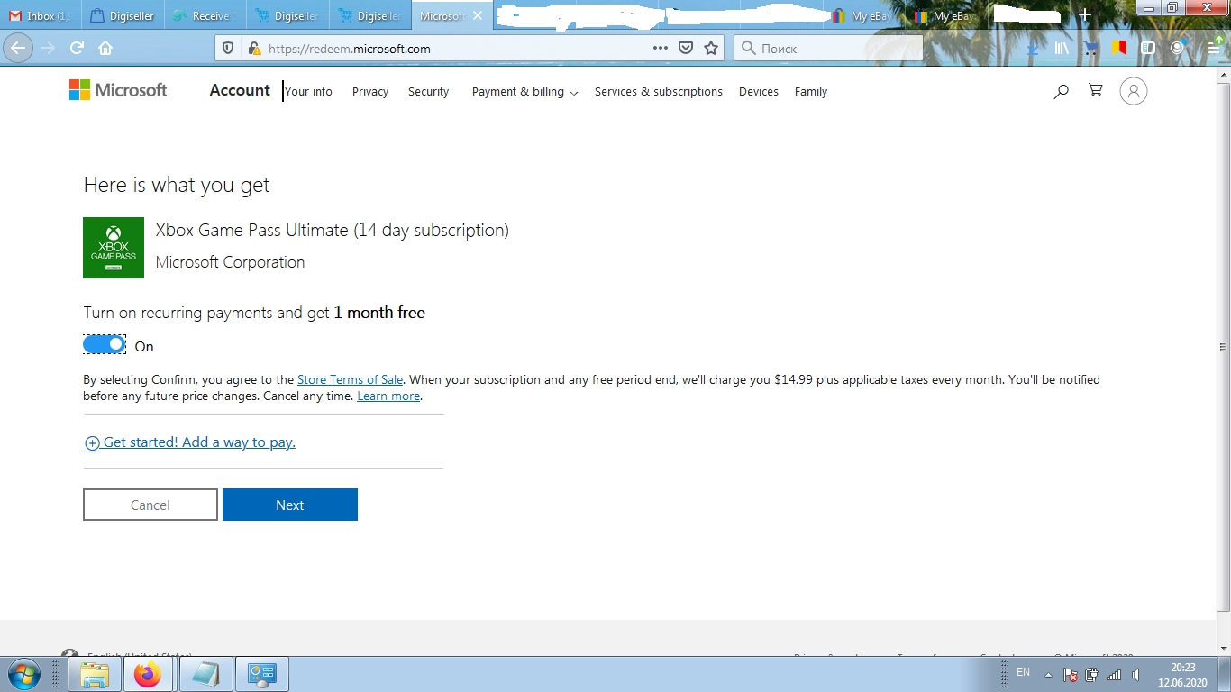
Task: Click the blue shopping cart extension icon
Action: pyautogui.click(x=1090, y=49)
